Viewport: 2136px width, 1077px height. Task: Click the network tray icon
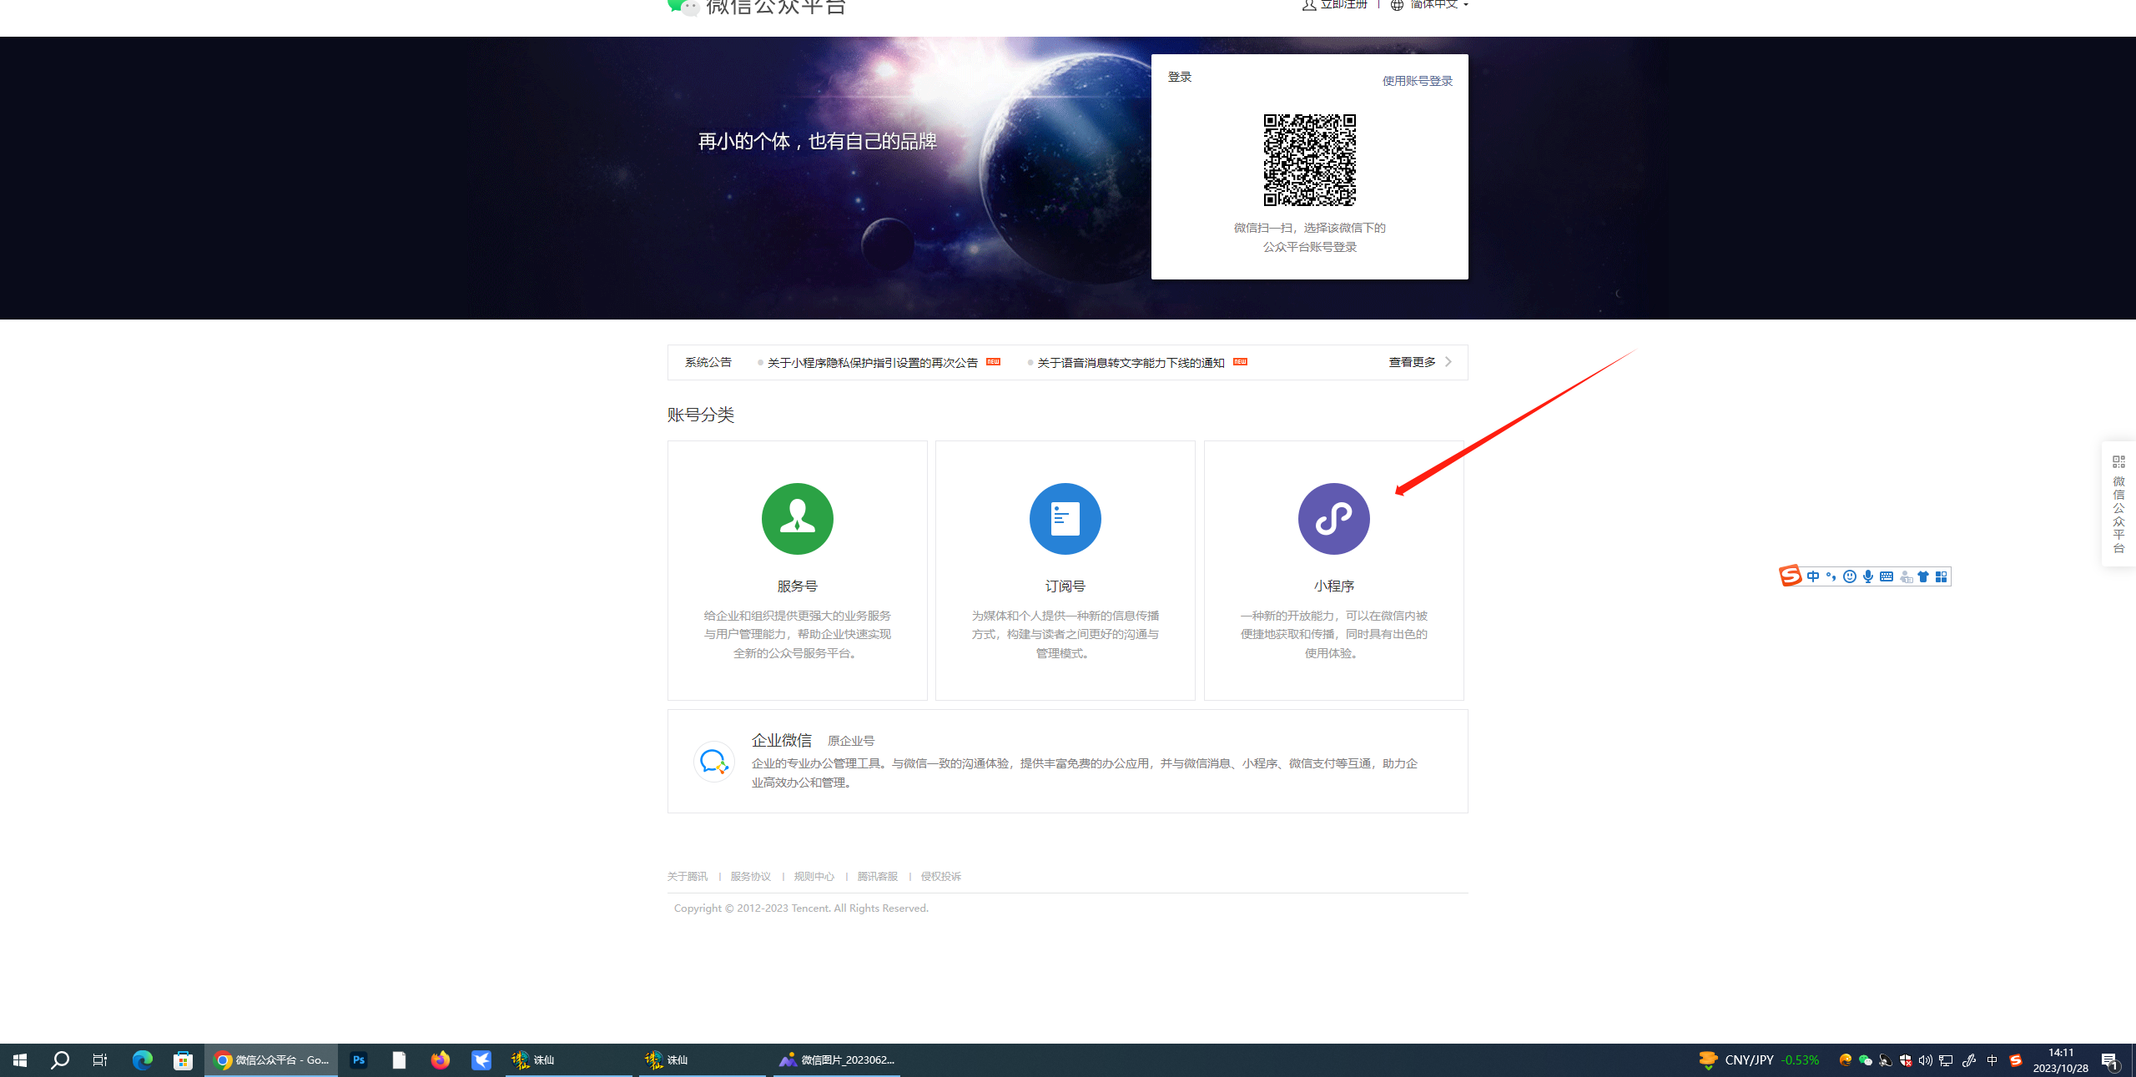coord(1946,1059)
